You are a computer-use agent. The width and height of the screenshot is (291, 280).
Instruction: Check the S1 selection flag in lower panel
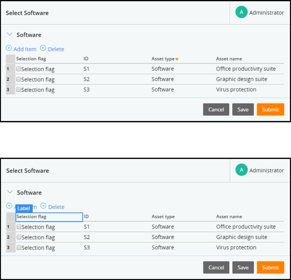[x=19, y=227]
